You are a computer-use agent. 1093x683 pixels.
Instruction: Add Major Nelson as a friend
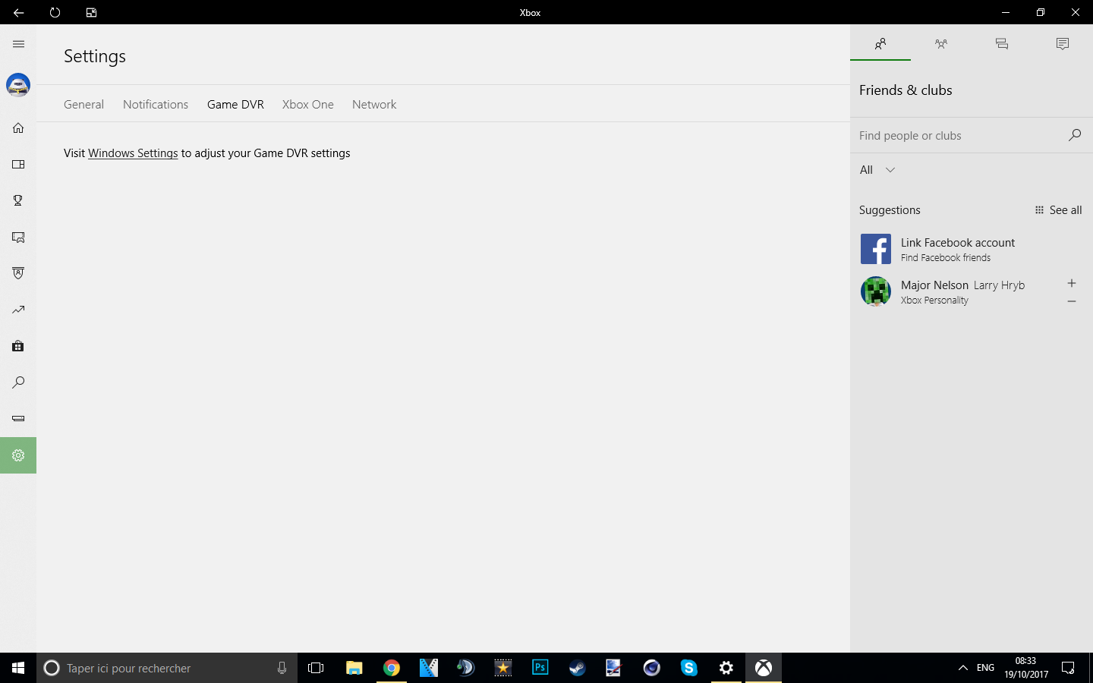tap(1072, 283)
